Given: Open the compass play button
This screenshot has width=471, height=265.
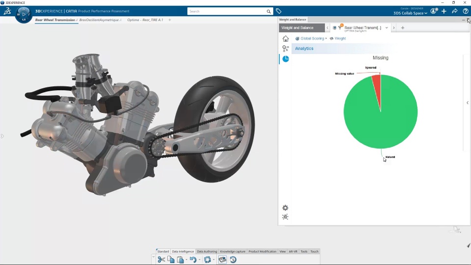Looking at the screenshot, I should pyautogui.click(x=24, y=14).
